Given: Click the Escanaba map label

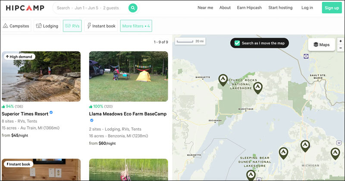Looking at the screenshot, I should pyautogui.click(x=215, y=121).
